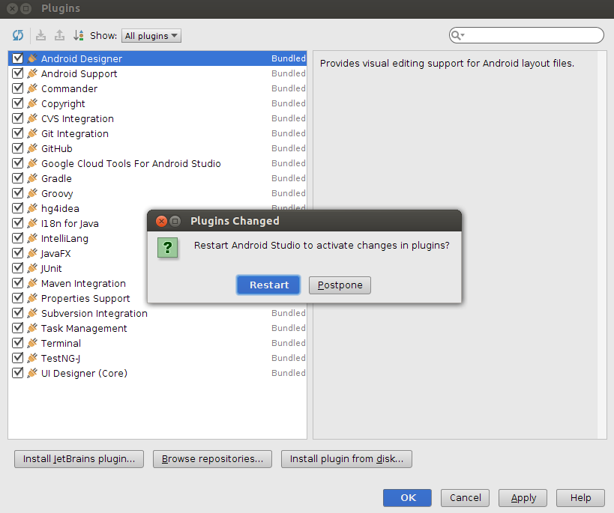Viewport: 614px width, 513px height.
Task: Click the Help button
Action: [x=580, y=498]
